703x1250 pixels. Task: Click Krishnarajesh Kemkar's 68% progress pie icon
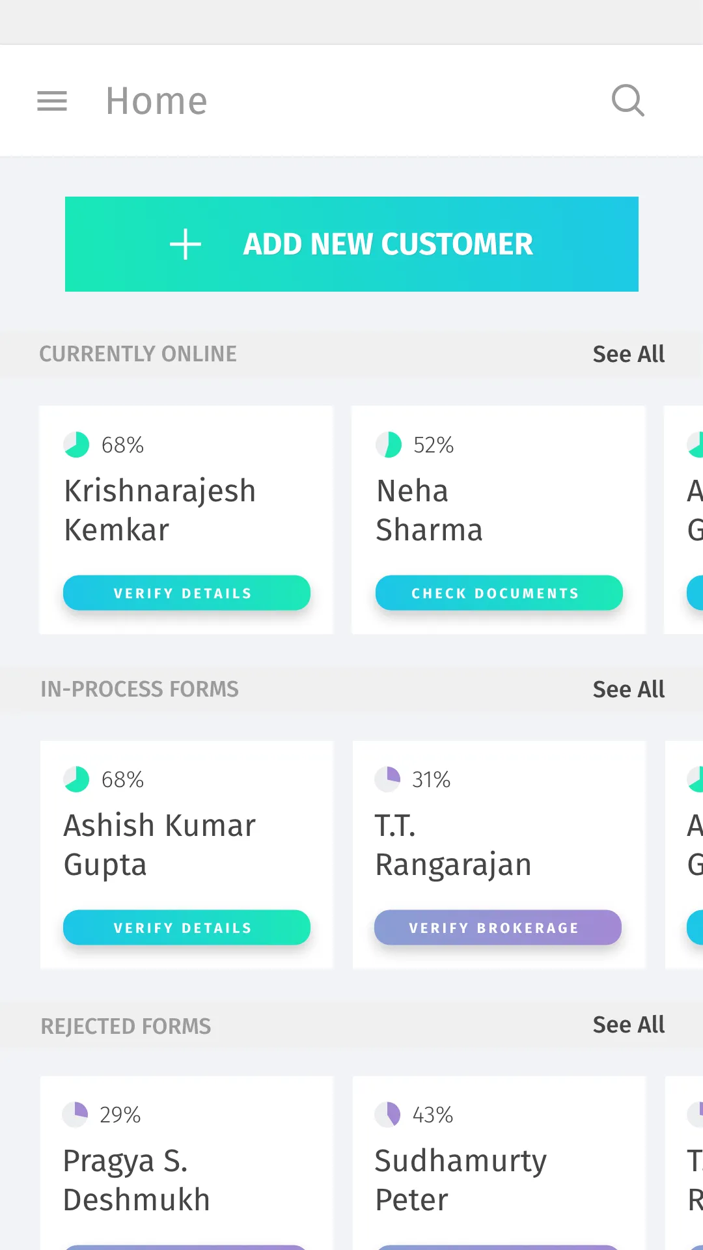click(76, 445)
